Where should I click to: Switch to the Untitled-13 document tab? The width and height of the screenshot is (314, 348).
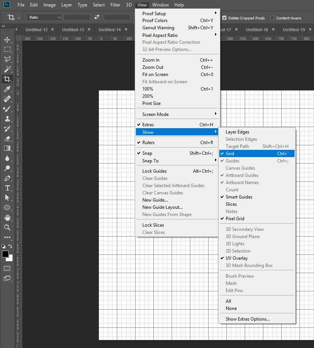point(73,30)
